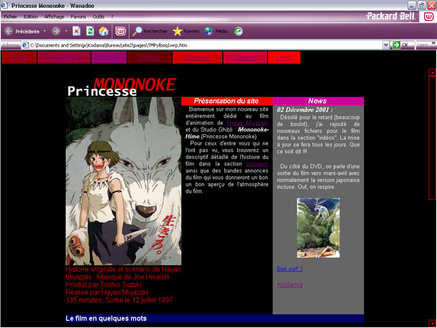Viewport: 437px width, 328px height.
Task: Open the Edition menu
Action: point(31,16)
